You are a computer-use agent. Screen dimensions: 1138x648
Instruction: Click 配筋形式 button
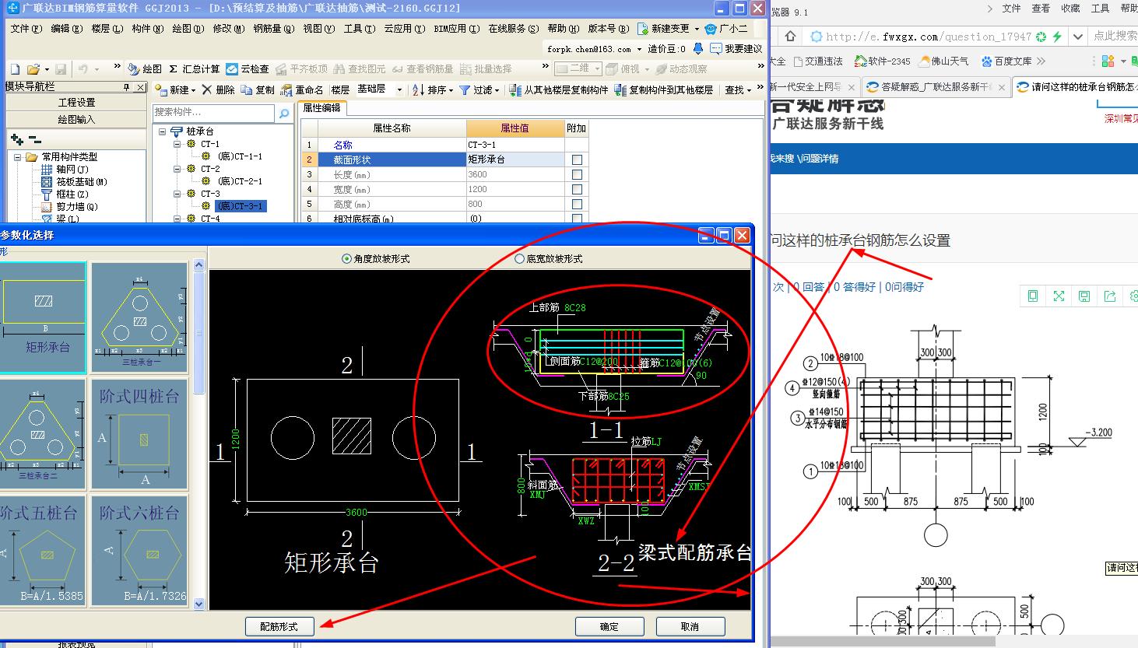[279, 626]
